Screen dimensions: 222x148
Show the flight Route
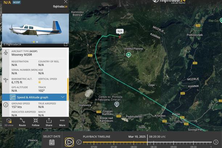(x=22, y=122)
